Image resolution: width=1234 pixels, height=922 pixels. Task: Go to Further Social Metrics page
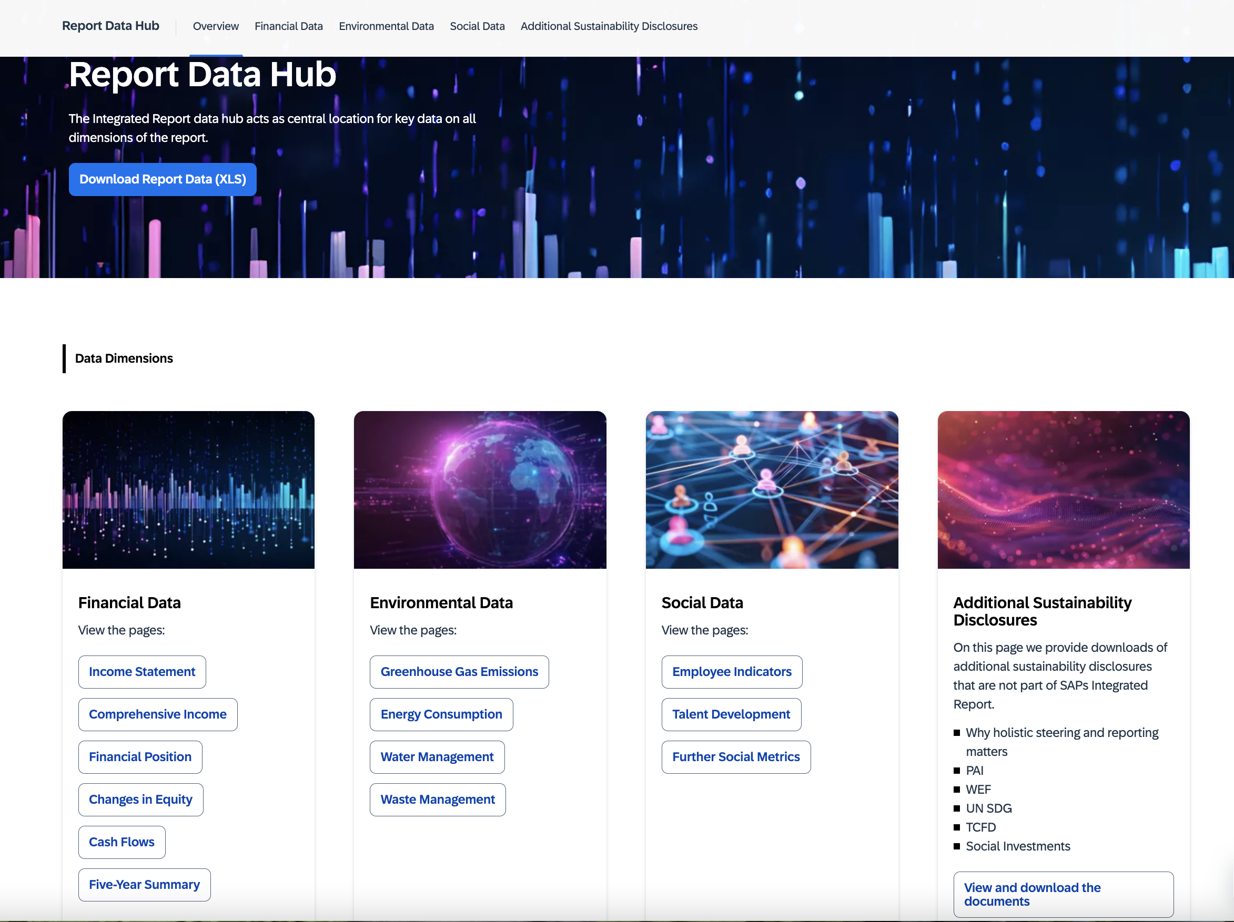(x=736, y=756)
